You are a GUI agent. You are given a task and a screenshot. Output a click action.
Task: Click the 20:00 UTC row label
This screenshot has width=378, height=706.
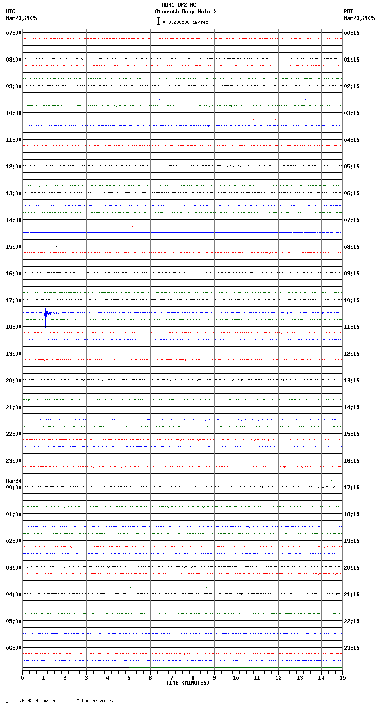click(x=14, y=381)
